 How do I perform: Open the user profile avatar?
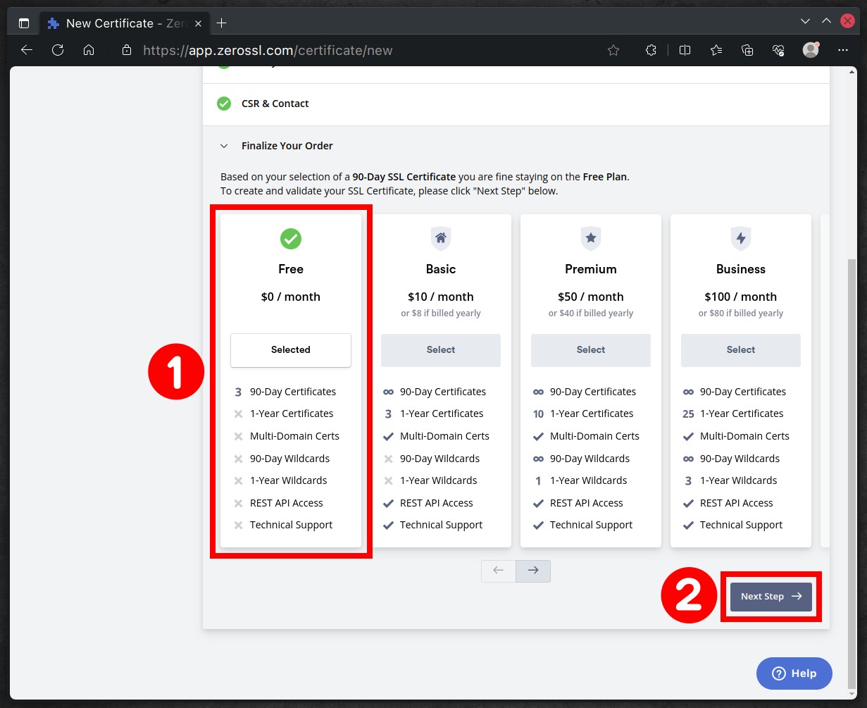pos(811,50)
